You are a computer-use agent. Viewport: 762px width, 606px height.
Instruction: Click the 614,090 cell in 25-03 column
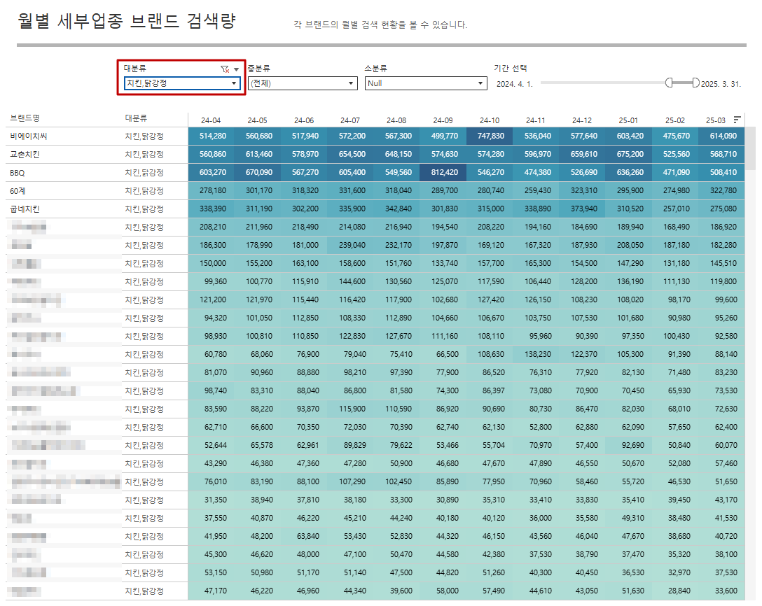721,136
